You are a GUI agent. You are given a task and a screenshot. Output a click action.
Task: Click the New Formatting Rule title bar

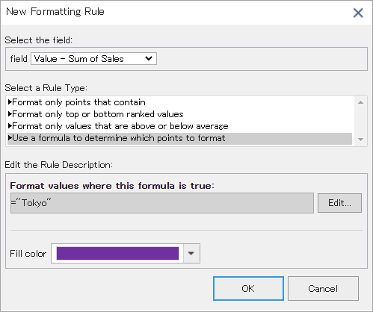click(x=174, y=12)
